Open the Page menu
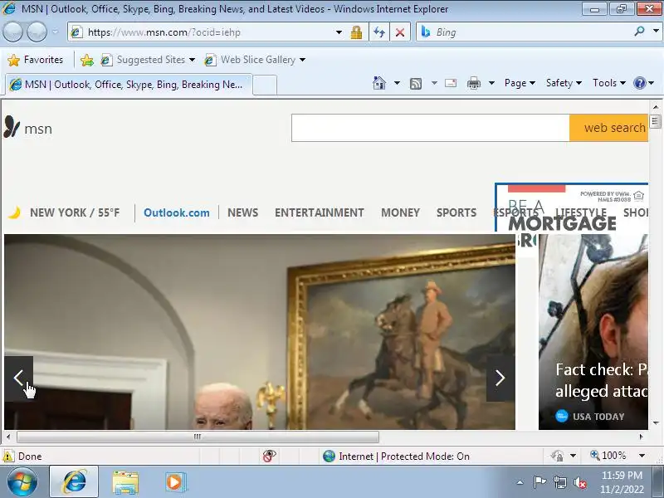664x498 pixels. 520,83
